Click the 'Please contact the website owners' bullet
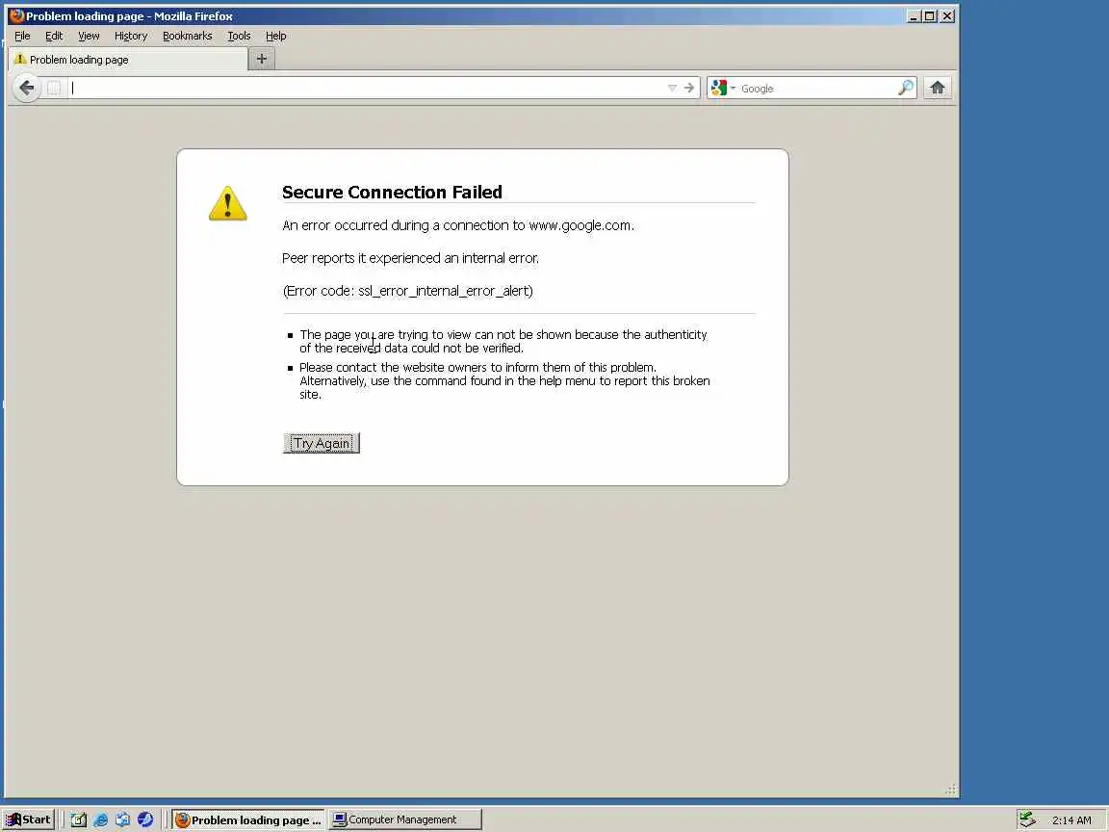 (x=504, y=380)
